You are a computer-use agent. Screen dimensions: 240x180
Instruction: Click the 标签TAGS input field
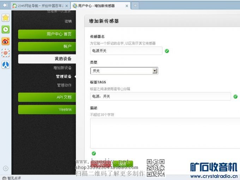(160, 96)
